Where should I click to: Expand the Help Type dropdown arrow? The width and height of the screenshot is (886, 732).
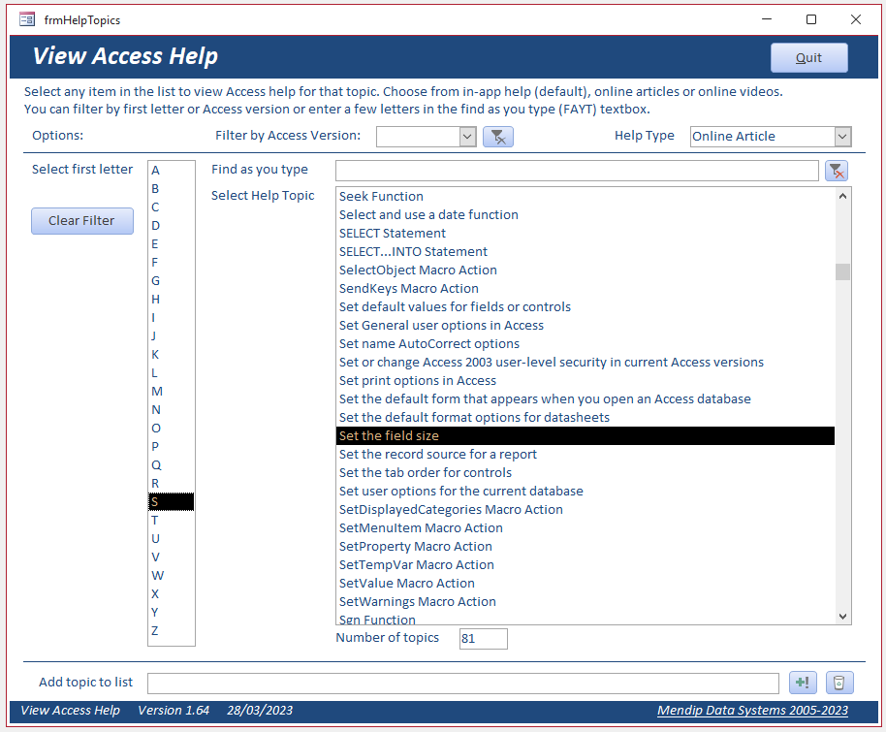click(842, 137)
